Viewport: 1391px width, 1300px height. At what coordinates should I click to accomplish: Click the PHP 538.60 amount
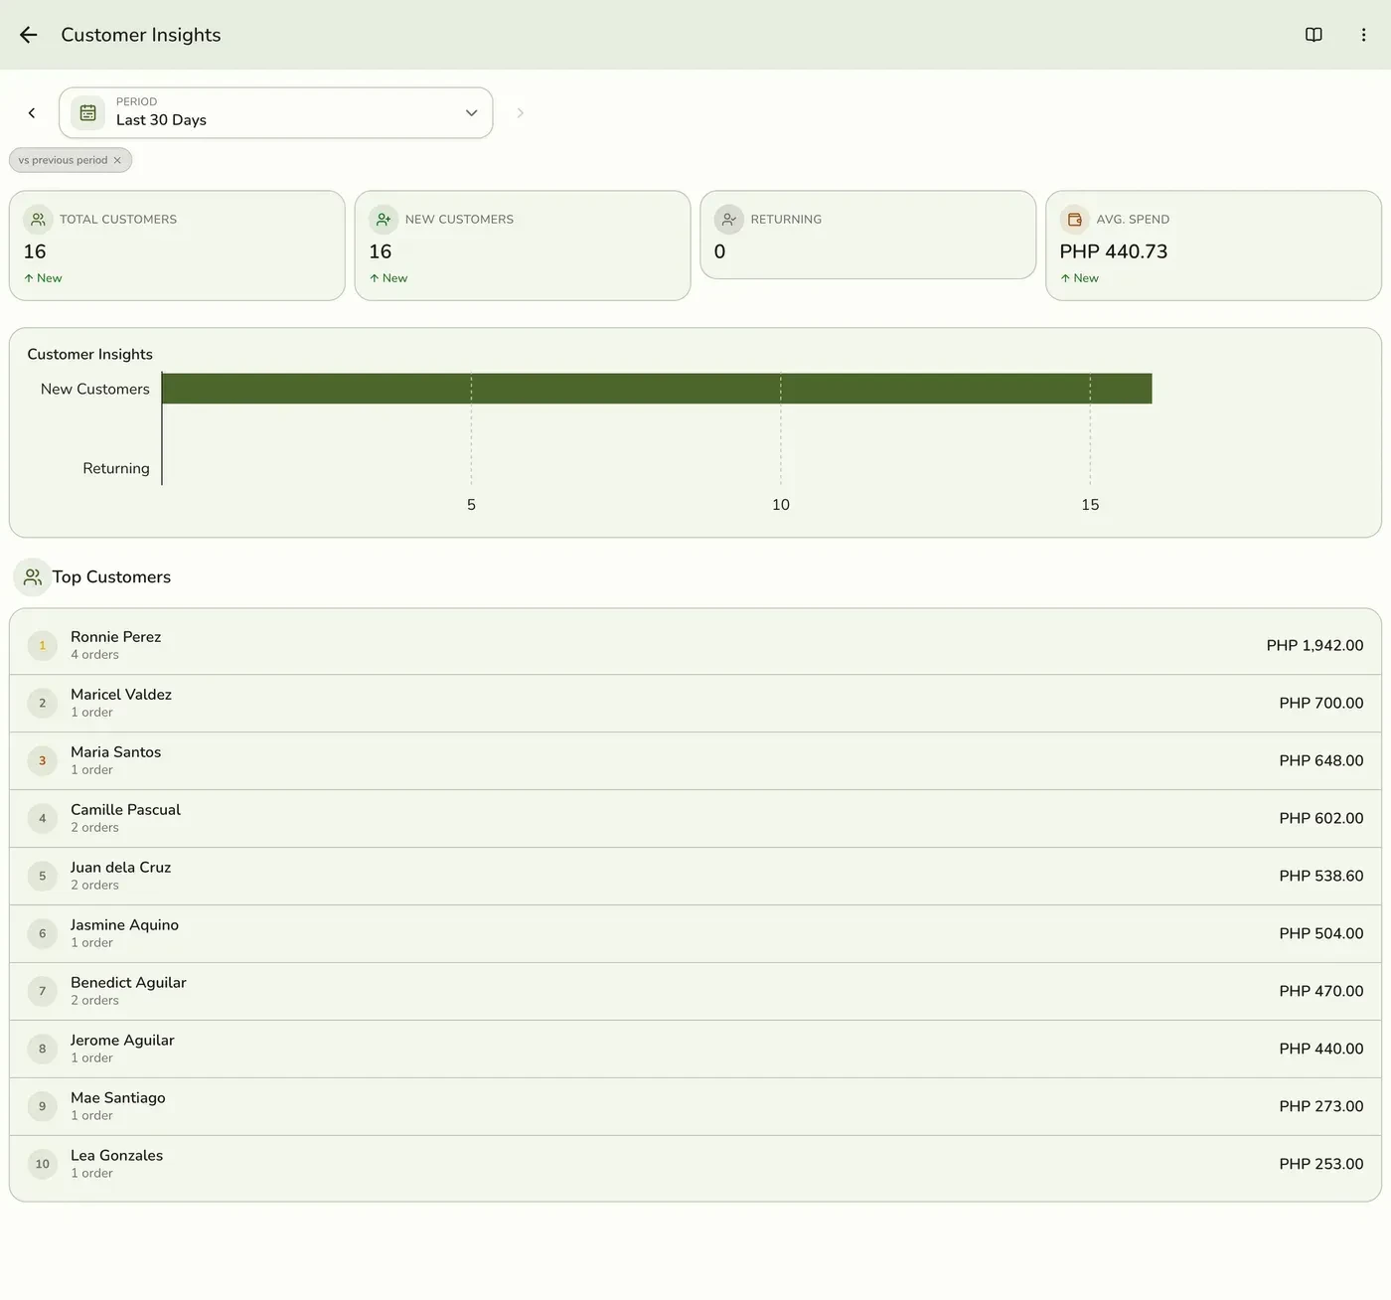1321,877
